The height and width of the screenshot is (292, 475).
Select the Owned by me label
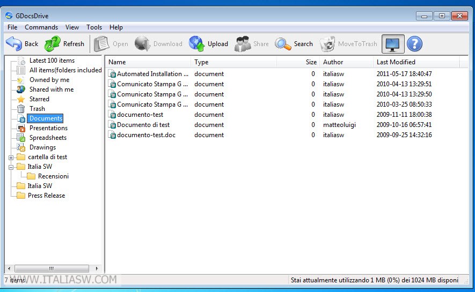[x=49, y=80]
